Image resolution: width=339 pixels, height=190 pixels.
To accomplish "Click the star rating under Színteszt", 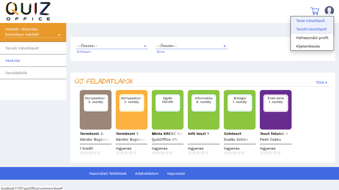I will [x=234, y=153].
